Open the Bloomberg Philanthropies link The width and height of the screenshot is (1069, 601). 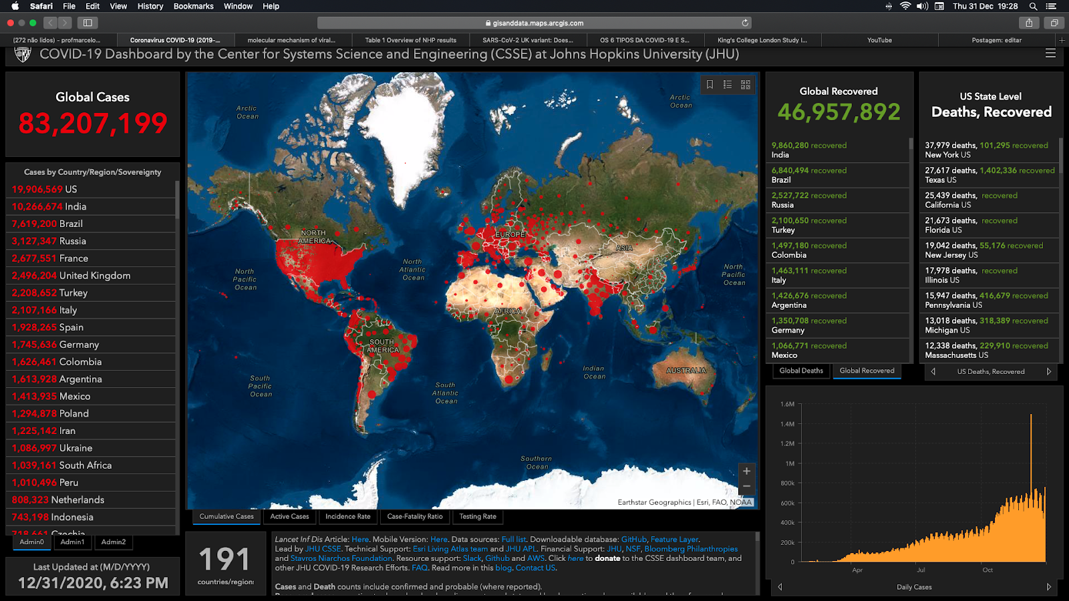click(x=691, y=549)
